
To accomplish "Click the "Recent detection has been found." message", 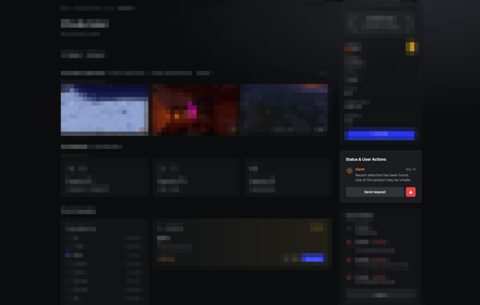I will (x=382, y=175).
